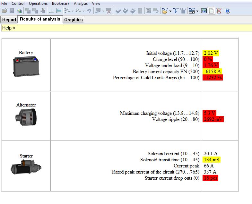
Task: Click the blue help question mark icon
Action: pos(228,11)
